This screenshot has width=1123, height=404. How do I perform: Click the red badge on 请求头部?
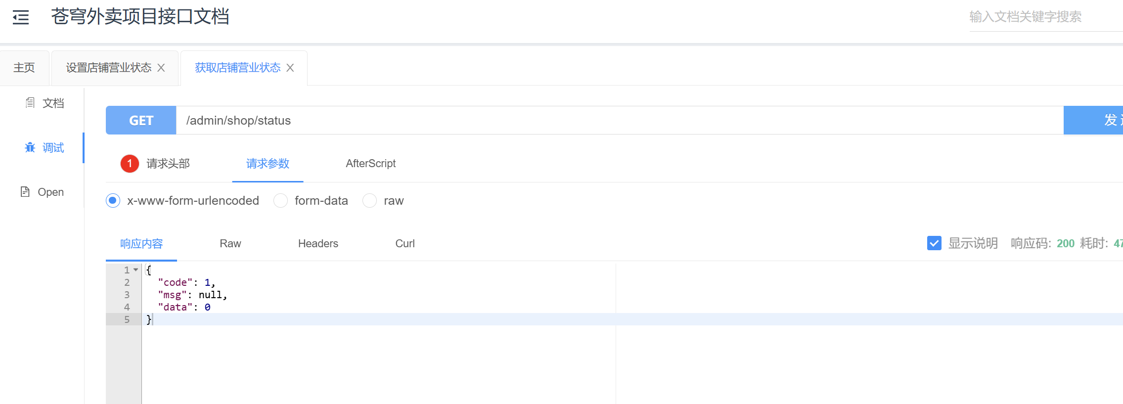point(130,164)
